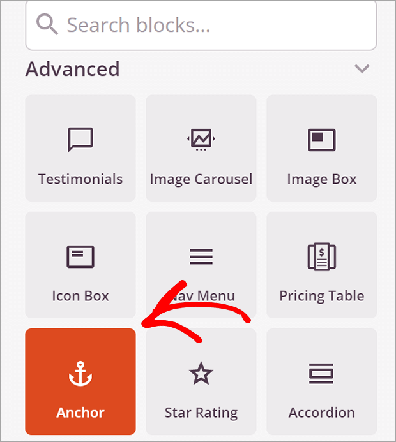Select the Image Carousel block icon
The width and height of the screenshot is (396, 442).
click(x=201, y=140)
